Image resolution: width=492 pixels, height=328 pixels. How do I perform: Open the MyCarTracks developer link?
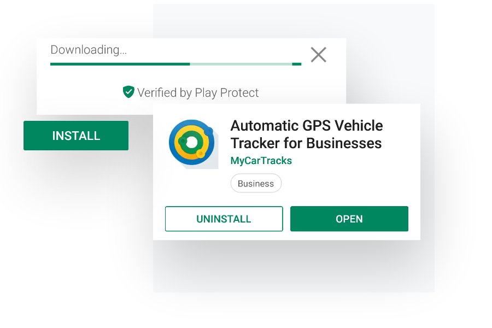click(261, 161)
